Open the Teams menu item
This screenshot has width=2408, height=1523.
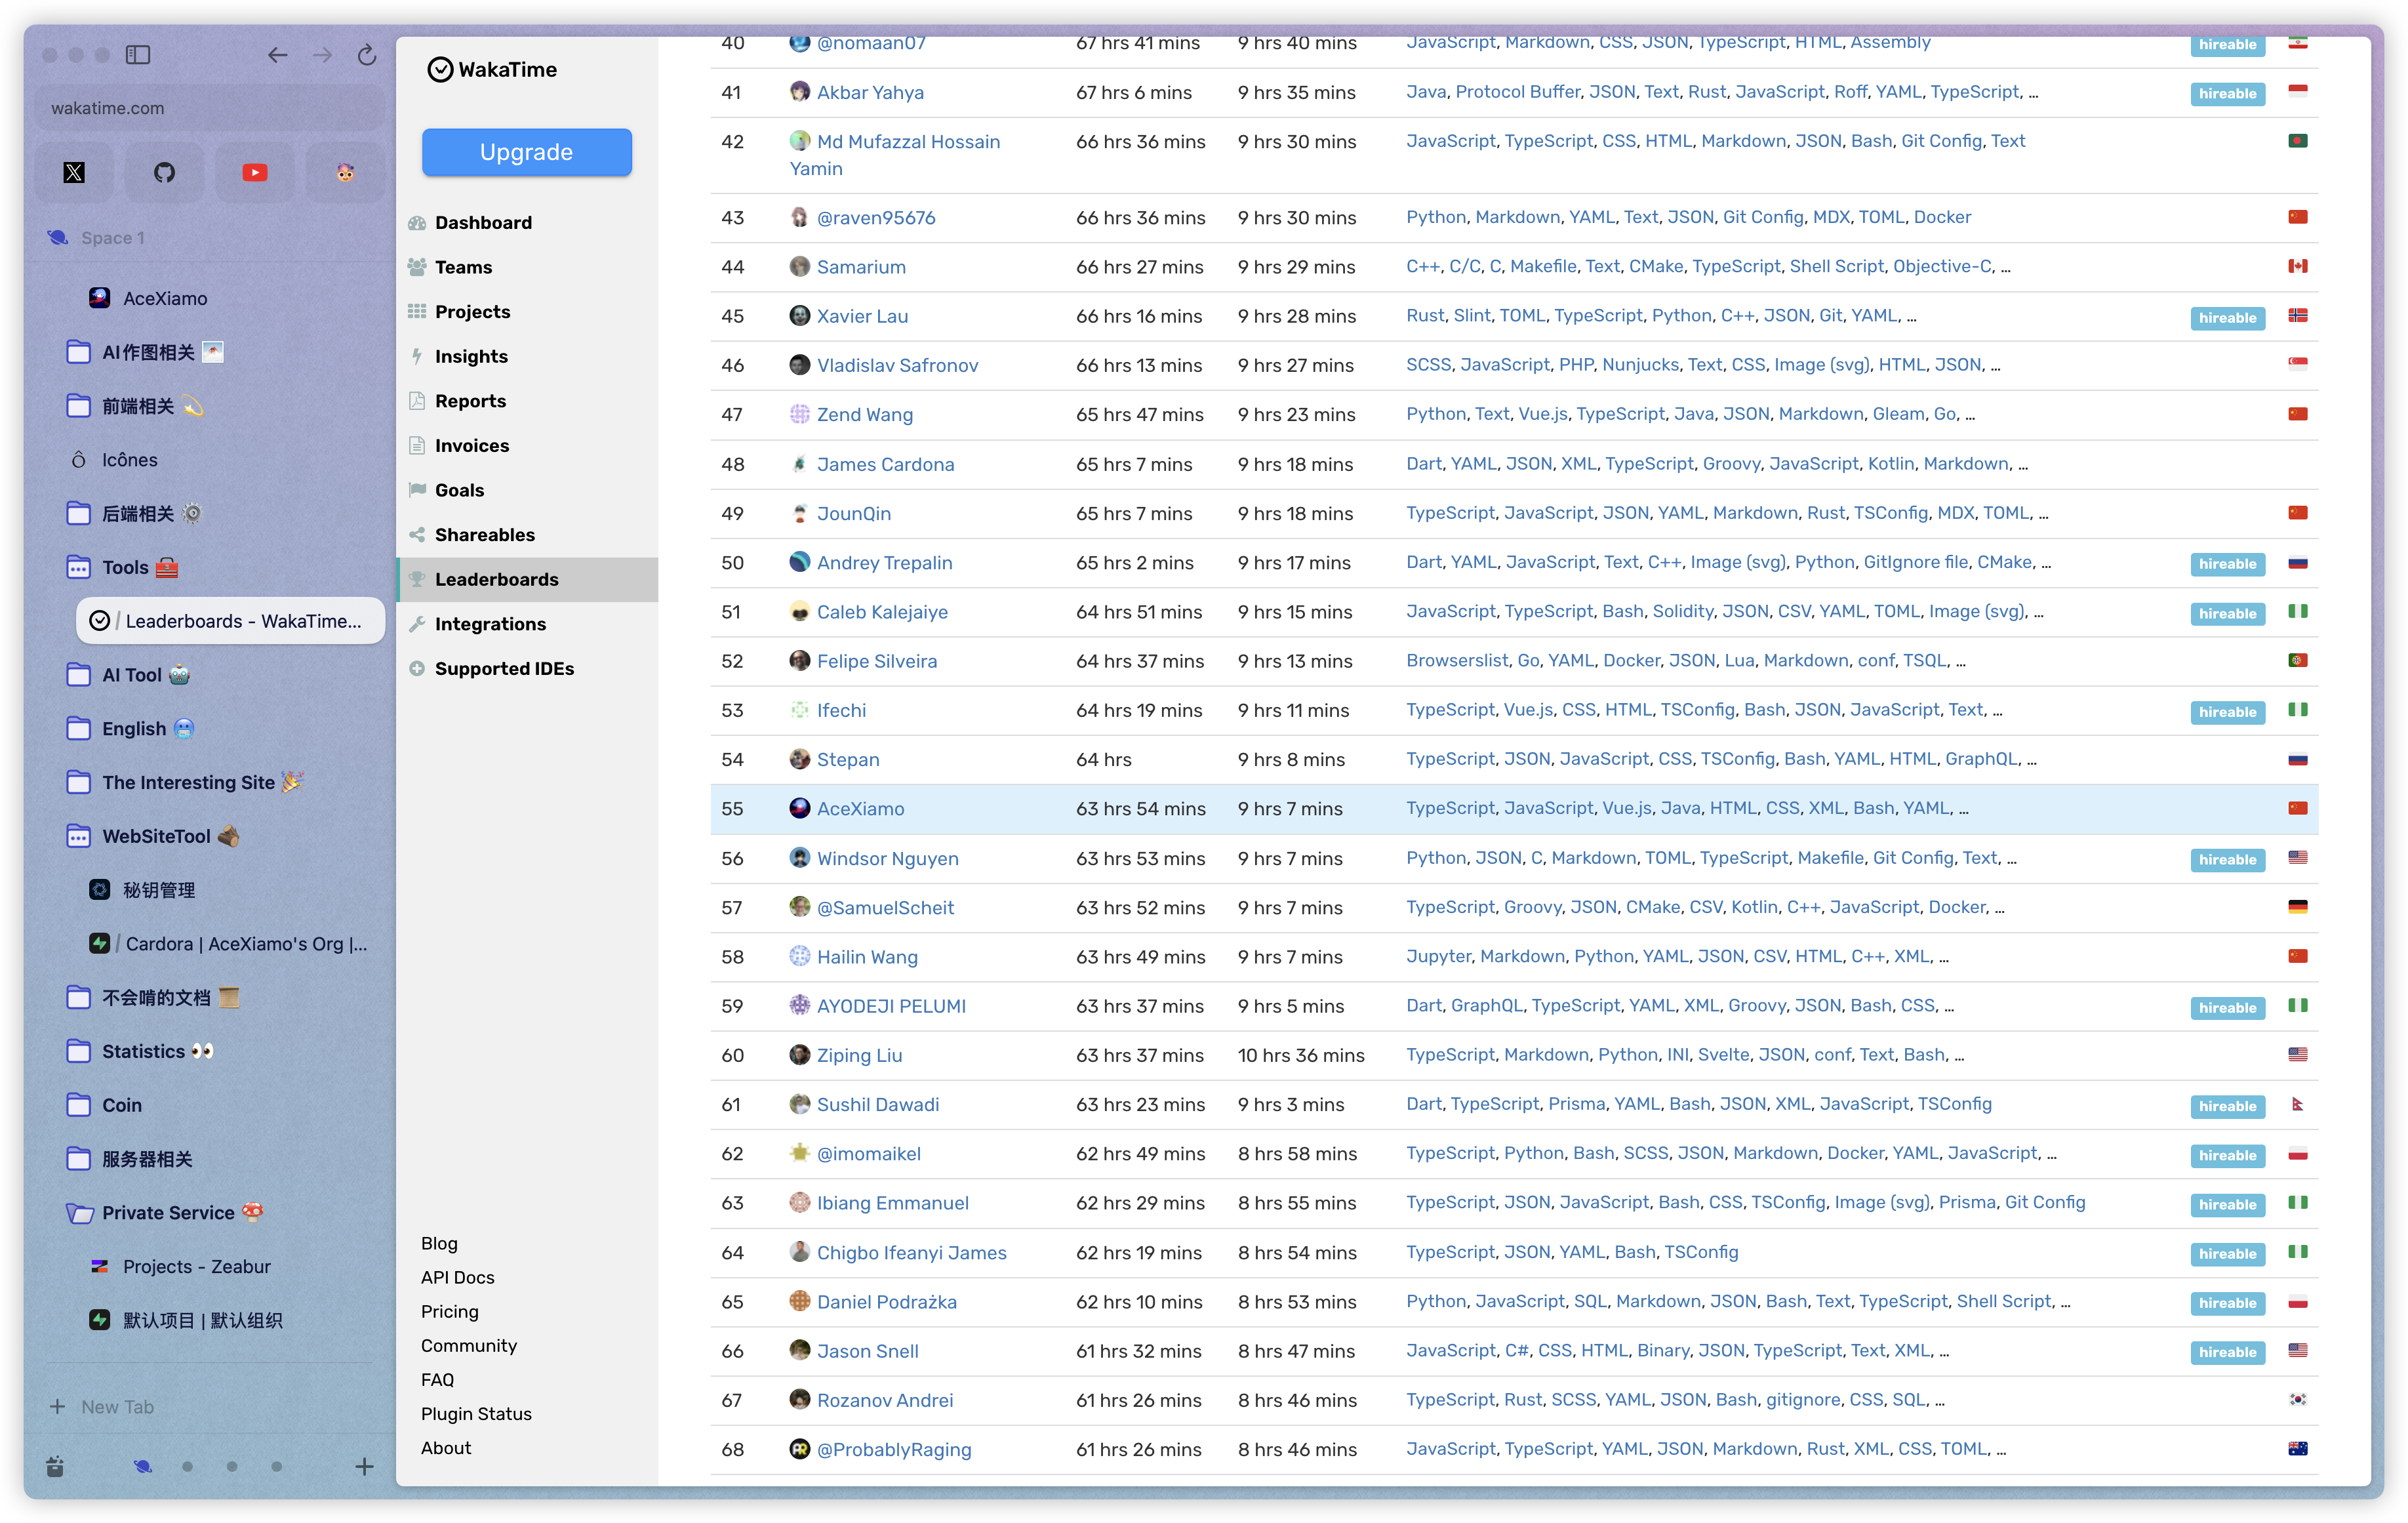(x=463, y=267)
